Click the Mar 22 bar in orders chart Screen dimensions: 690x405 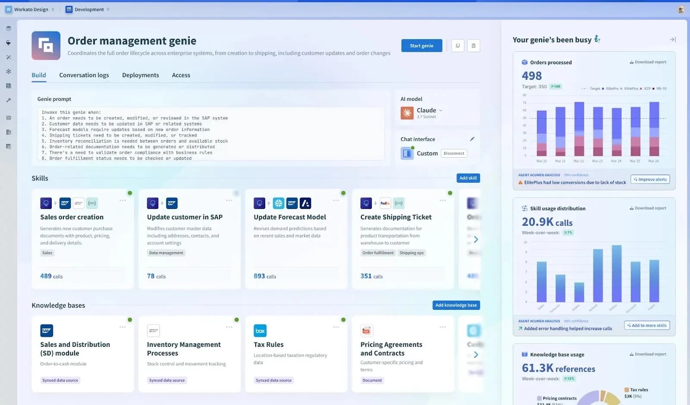(579, 129)
